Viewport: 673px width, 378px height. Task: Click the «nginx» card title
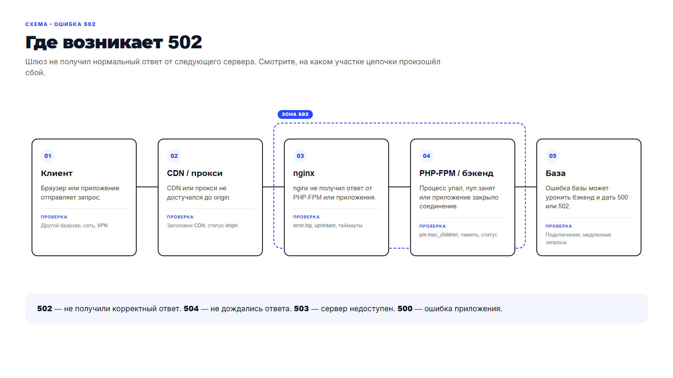click(x=304, y=173)
